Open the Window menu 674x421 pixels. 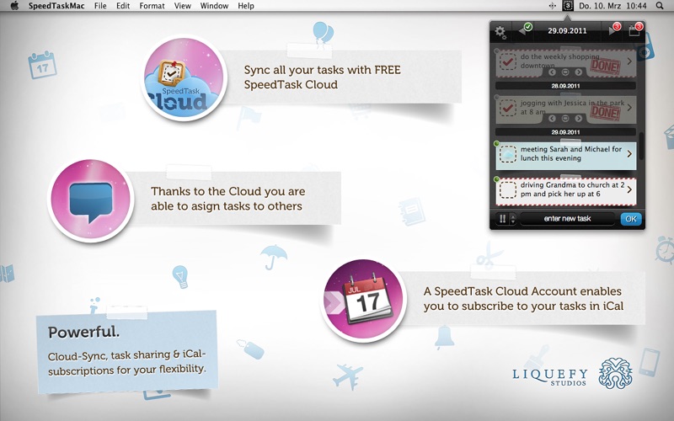214,6
